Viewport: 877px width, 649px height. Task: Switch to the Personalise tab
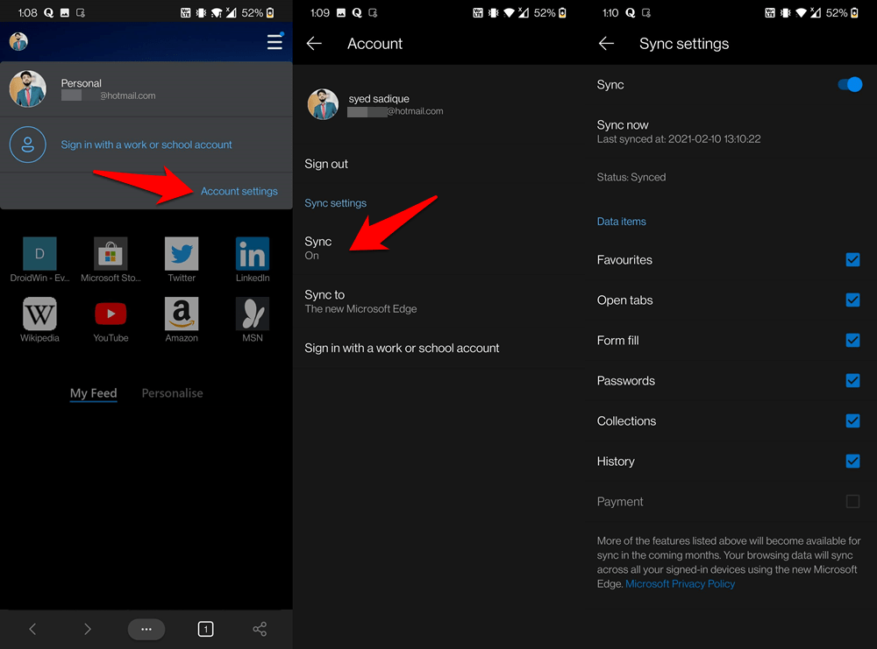click(172, 393)
